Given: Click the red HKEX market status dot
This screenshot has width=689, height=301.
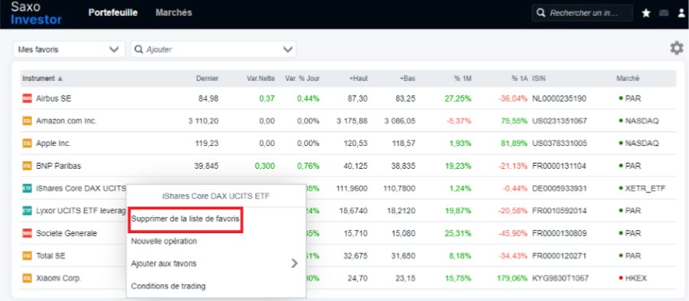Looking at the screenshot, I should coord(620,278).
